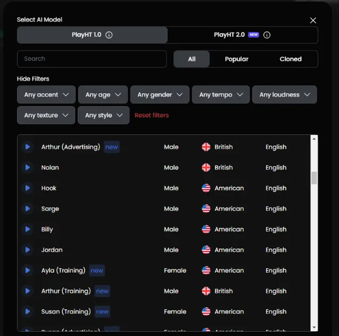
Task: Click Female in Susan (Training) row
Action: pos(175,311)
